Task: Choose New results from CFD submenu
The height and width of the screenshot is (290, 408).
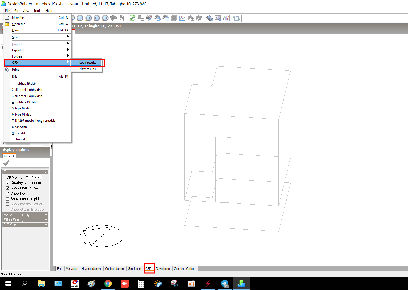Action: [87, 69]
